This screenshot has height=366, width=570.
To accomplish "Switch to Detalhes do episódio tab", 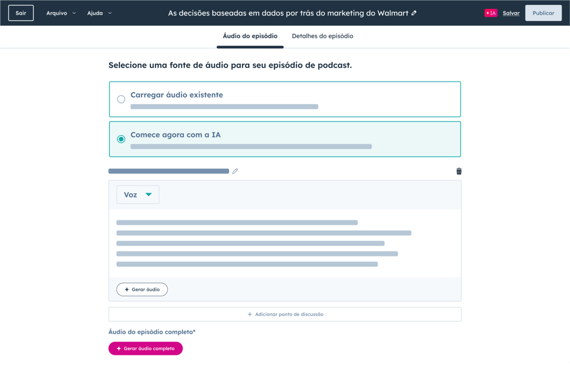I will point(322,36).
